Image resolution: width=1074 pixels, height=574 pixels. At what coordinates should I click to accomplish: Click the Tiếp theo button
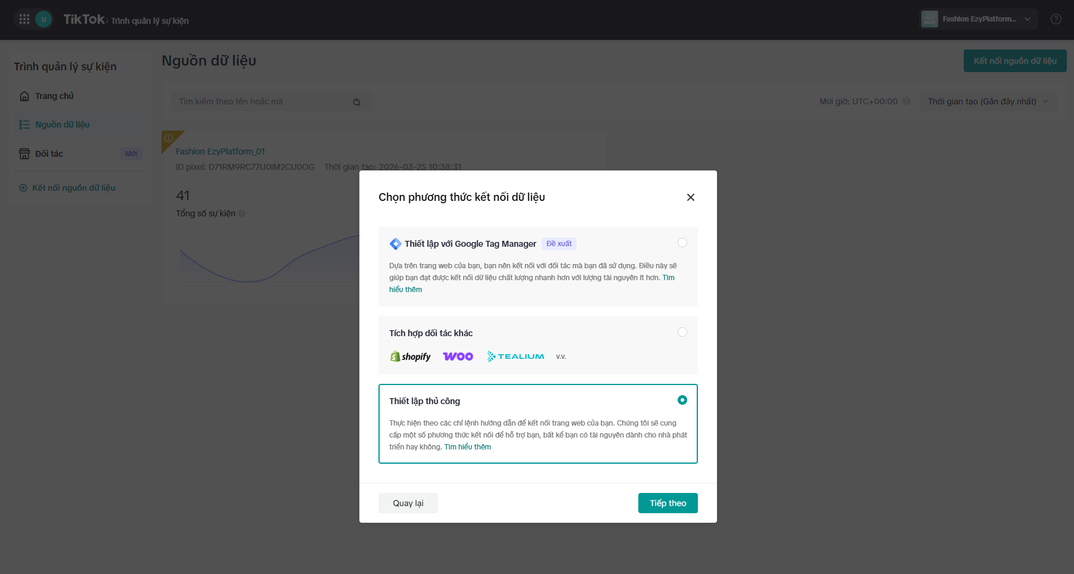[668, 503]
